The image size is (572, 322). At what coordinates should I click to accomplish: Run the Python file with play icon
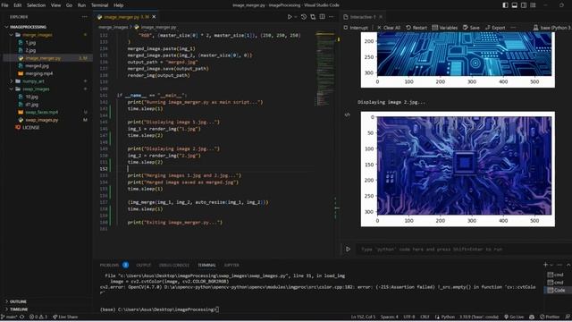pyautogui.click(x=290, y=17)
